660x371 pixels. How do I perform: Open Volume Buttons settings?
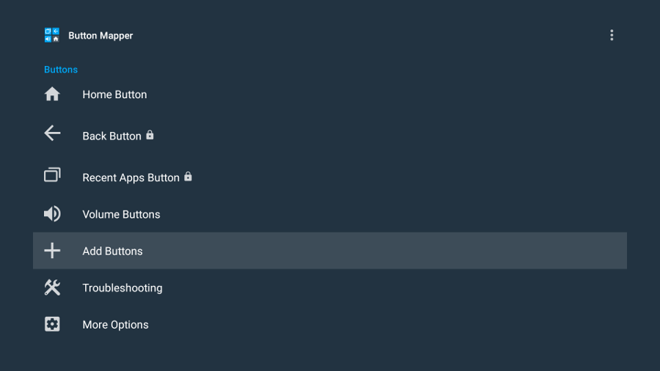(330, 214)
